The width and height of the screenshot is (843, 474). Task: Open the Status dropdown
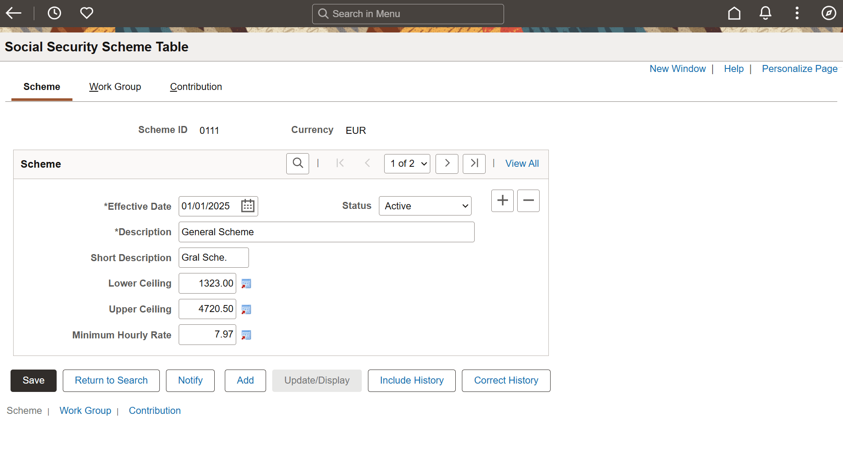coord(425,206)
